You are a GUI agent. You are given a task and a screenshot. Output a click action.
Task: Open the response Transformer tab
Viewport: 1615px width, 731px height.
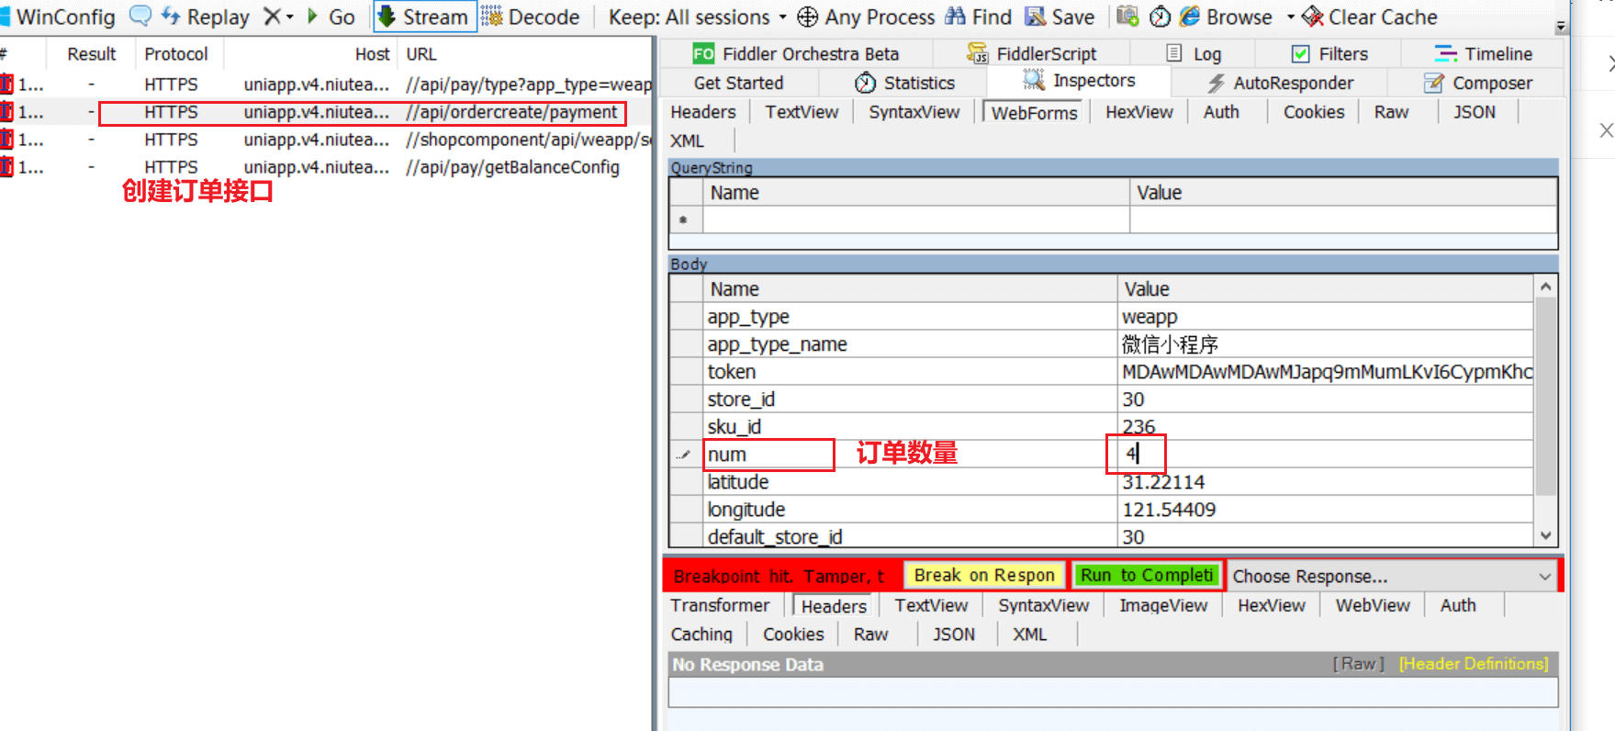tap(720, 605)
